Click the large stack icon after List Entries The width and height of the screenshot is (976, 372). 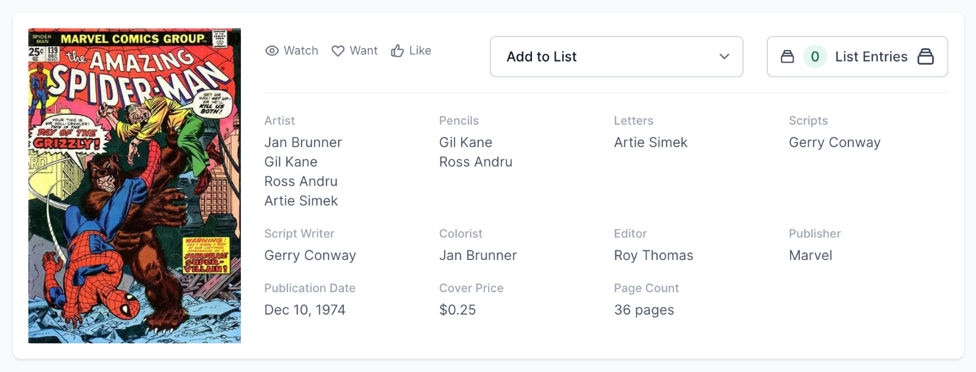(925, 57)
